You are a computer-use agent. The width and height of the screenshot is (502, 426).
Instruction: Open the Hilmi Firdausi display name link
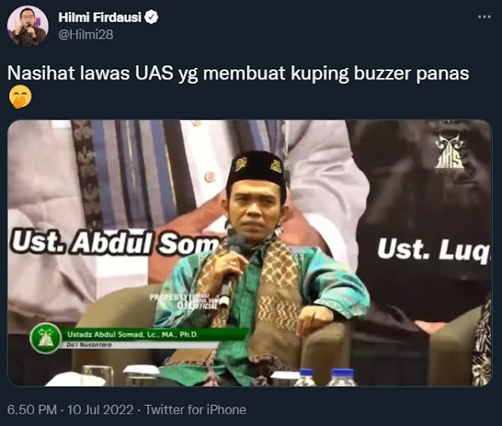pos(100,18)
